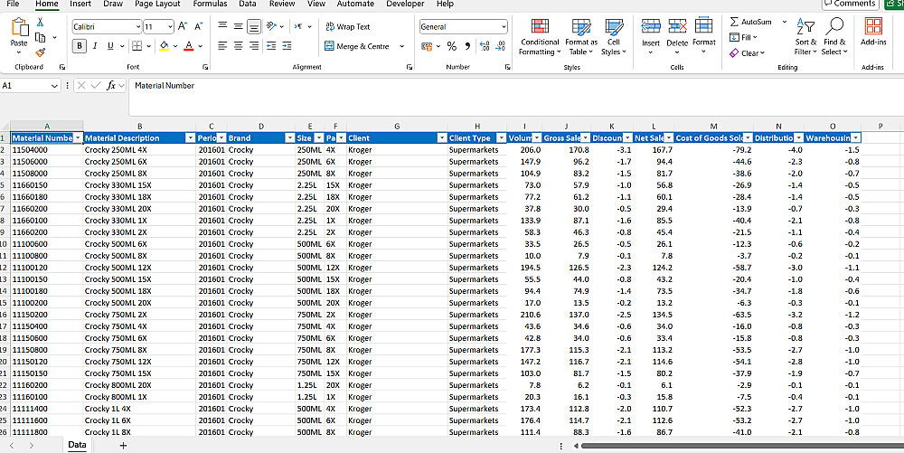904x453 pixels.
Task: Open the Client Type column filter dropdown
Action: click(x=502, y=138)
